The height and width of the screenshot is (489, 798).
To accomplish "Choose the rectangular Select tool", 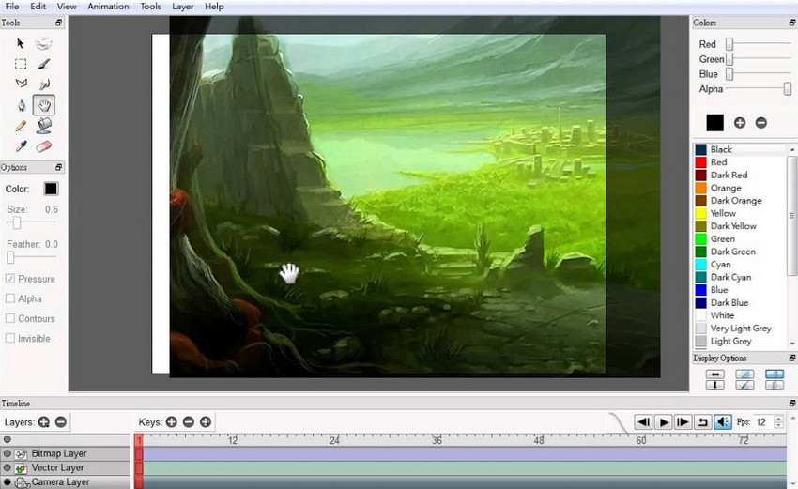I will coord(21,64).
